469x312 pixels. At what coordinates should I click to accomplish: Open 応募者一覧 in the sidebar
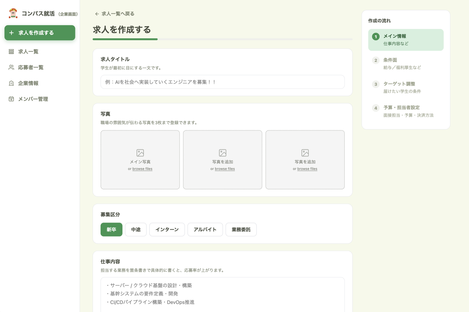[40, 67]
